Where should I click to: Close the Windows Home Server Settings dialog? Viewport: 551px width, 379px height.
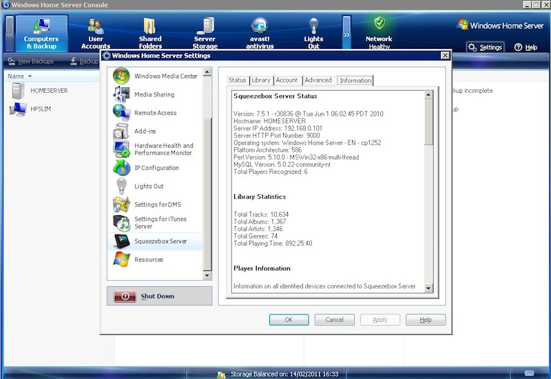point(445,56)
